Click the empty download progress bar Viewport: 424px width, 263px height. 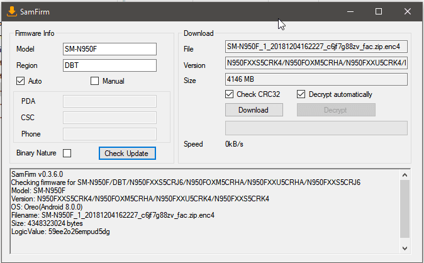click(x=316, y=128)
